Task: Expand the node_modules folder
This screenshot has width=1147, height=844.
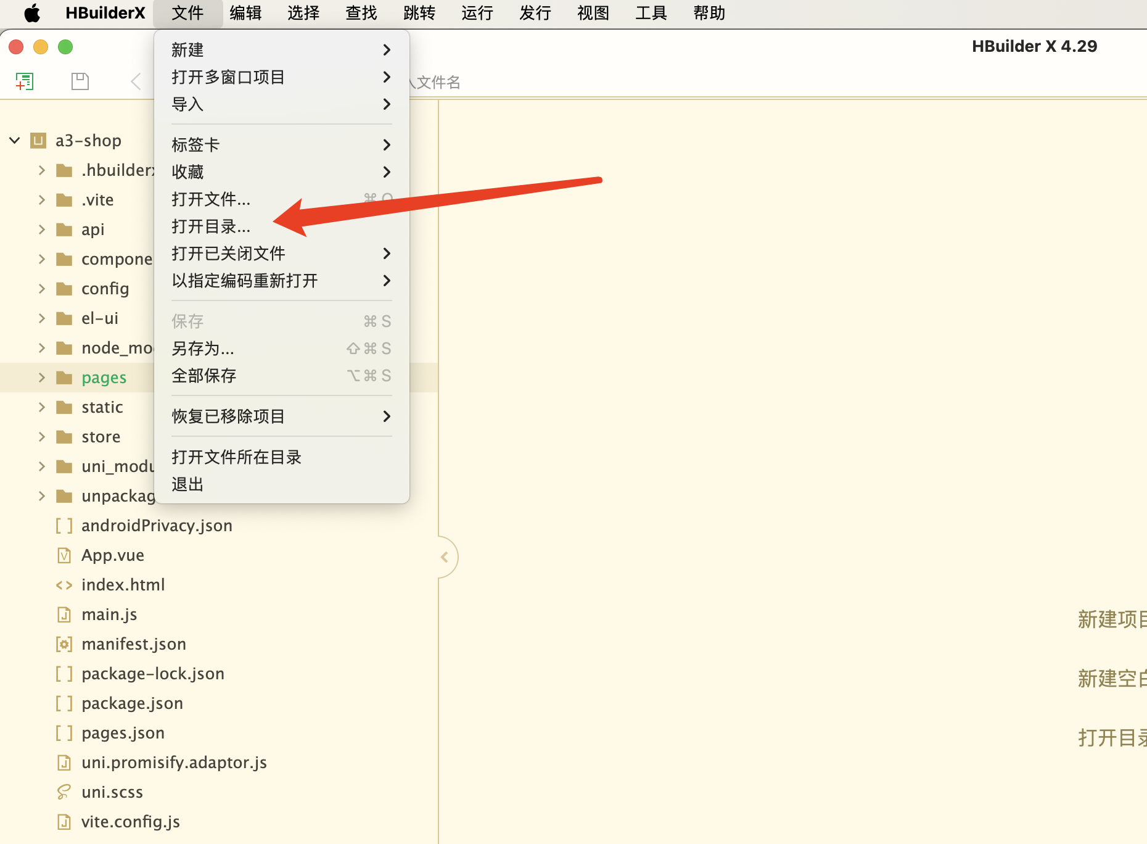Action: click(x=42, y=348)
